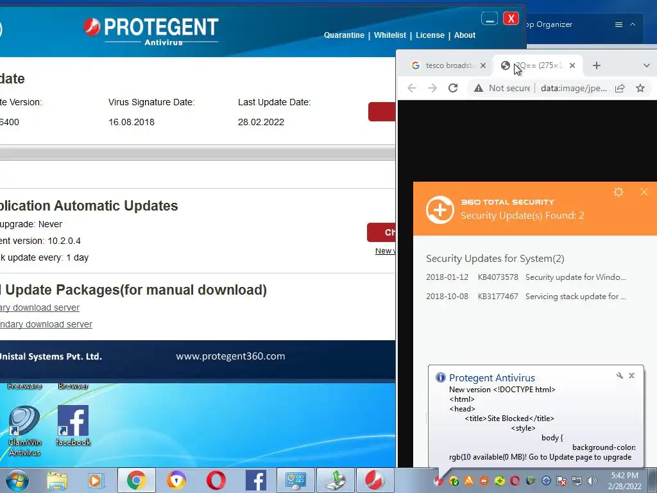
Task: Select the KB3177467 servicing stack update row
Action: click(526, 297)
